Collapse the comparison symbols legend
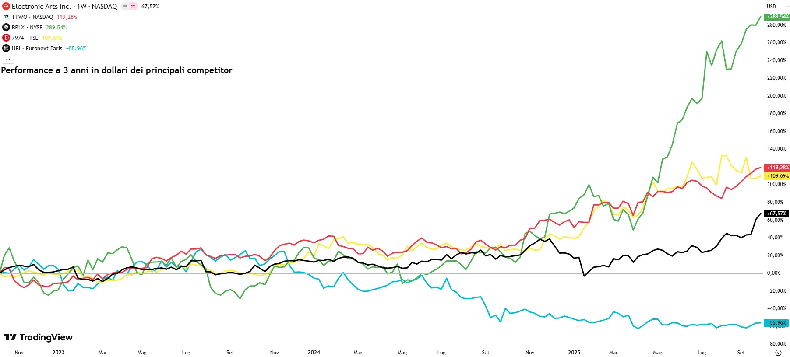This screenshot has width=790, height=357. click(x=8, y=59)
